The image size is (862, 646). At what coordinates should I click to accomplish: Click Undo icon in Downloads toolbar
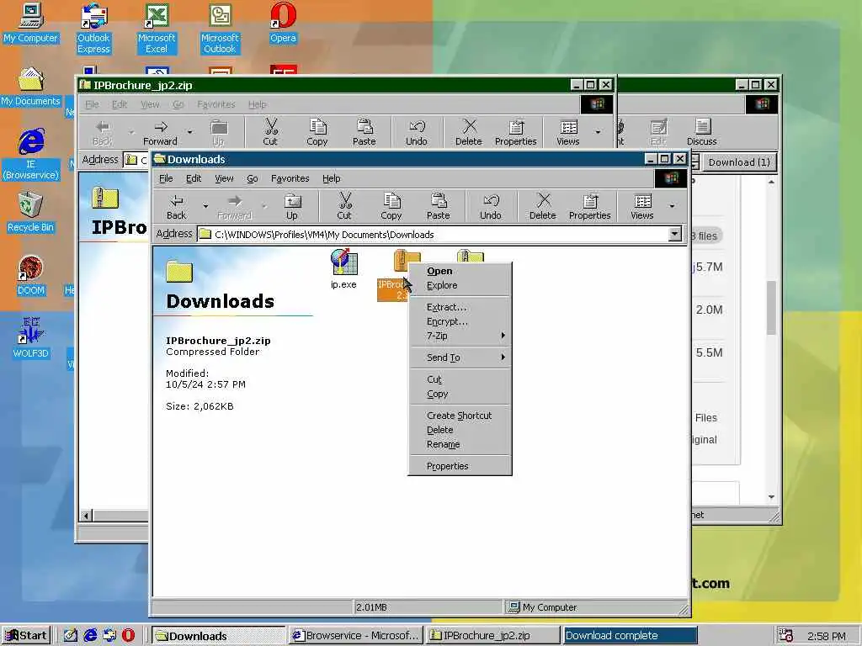tap(491, 207)
